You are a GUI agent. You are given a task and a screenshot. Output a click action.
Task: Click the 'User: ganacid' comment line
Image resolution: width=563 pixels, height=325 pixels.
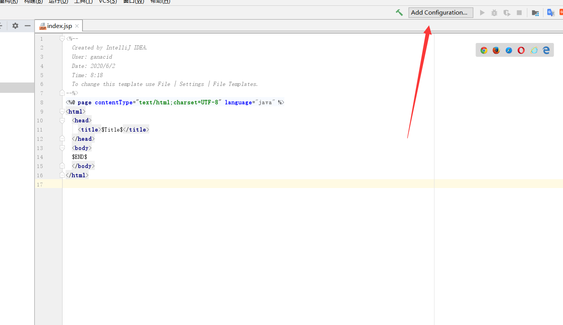[92, 57]
